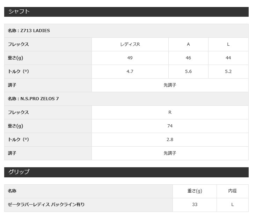Click the ゼータラバーレディス grip name
Viewport: 256px width, 221px height.
(46, 205)
